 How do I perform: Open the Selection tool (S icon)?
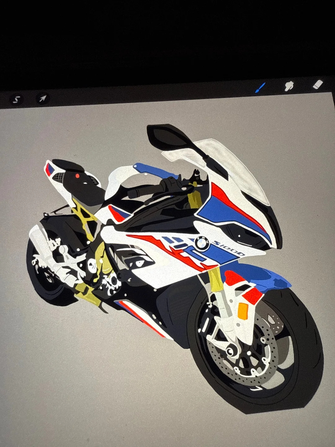tap(17, 100)
